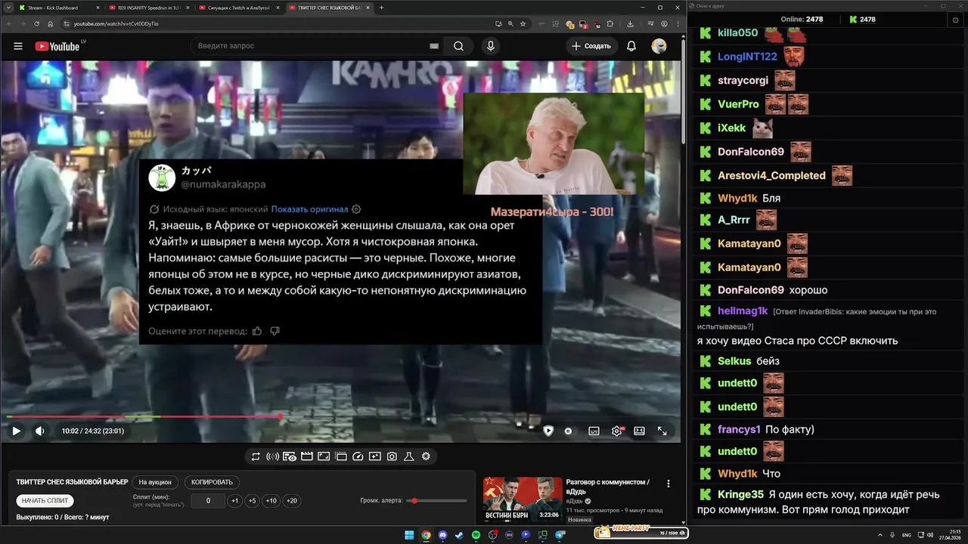The image size is (968, 544).
Task: Open the on-screen keyboard in search box
Action: point(434,46)
